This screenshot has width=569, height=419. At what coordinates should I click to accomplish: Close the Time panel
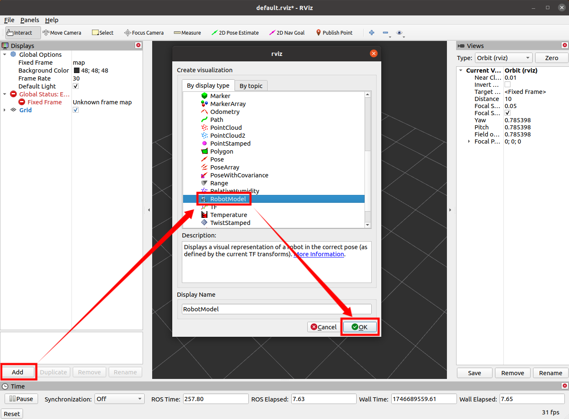[x=565, y=386]
